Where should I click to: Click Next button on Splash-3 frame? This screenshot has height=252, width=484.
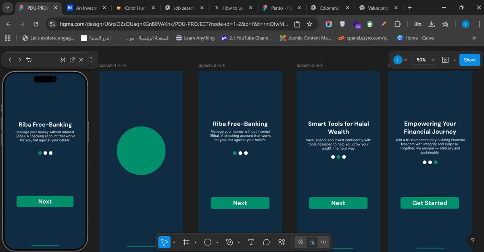[338, 203]
